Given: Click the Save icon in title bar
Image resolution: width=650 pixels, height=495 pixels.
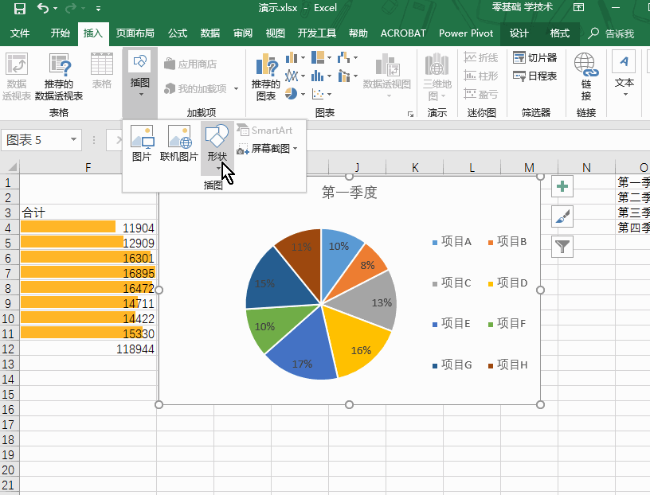Looking at the screenshot, I should tap(19, 8).
